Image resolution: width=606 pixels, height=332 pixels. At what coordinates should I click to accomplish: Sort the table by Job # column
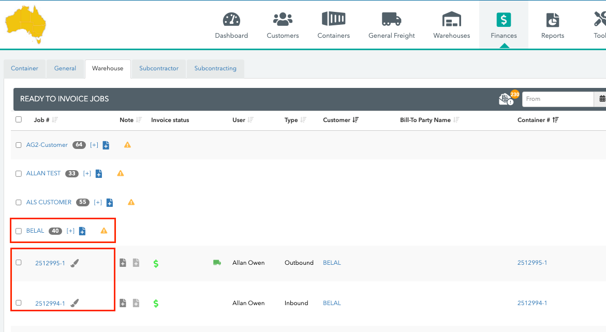pos(55,120)
